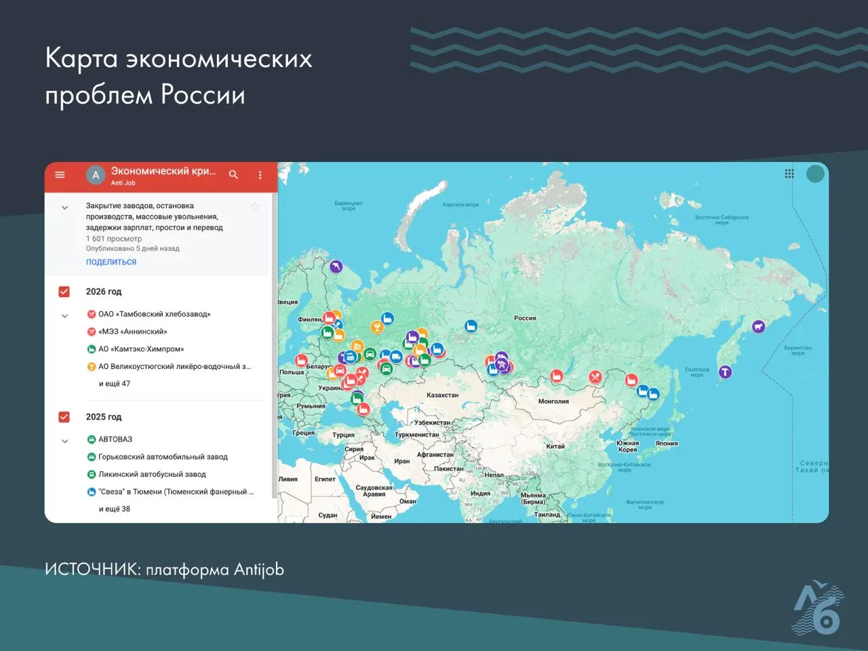
Task: Collapse the 2026 год layer list chevron
Action: 64,315
